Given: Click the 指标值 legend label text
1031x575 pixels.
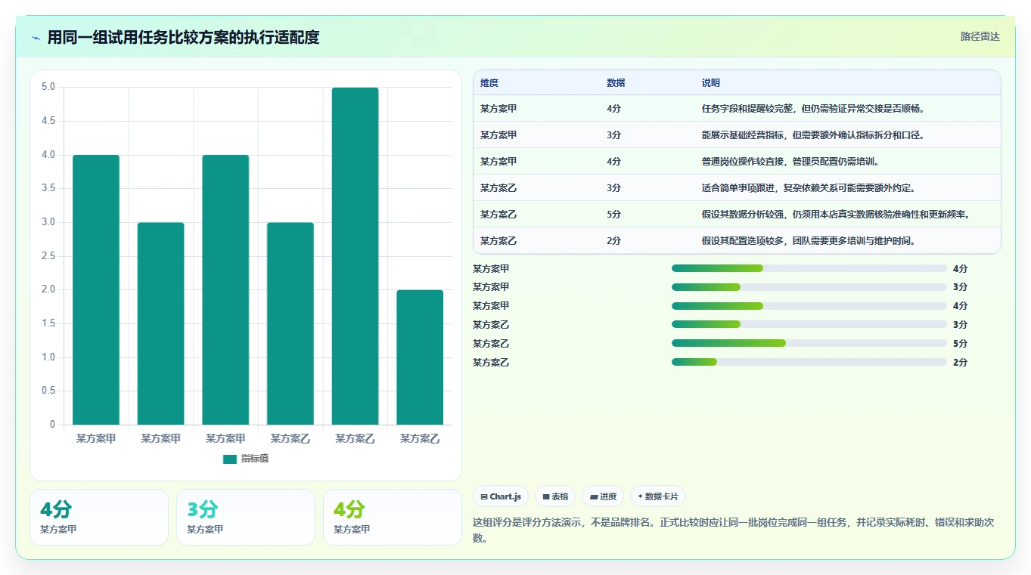Looking at the screenshot, I should 255,459.
